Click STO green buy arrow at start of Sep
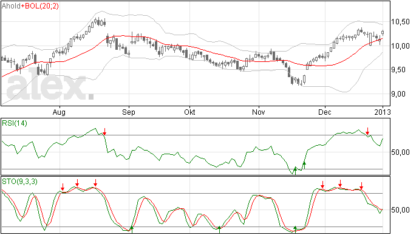The height and width of the screenshot is (235, 419). [132, 230]
